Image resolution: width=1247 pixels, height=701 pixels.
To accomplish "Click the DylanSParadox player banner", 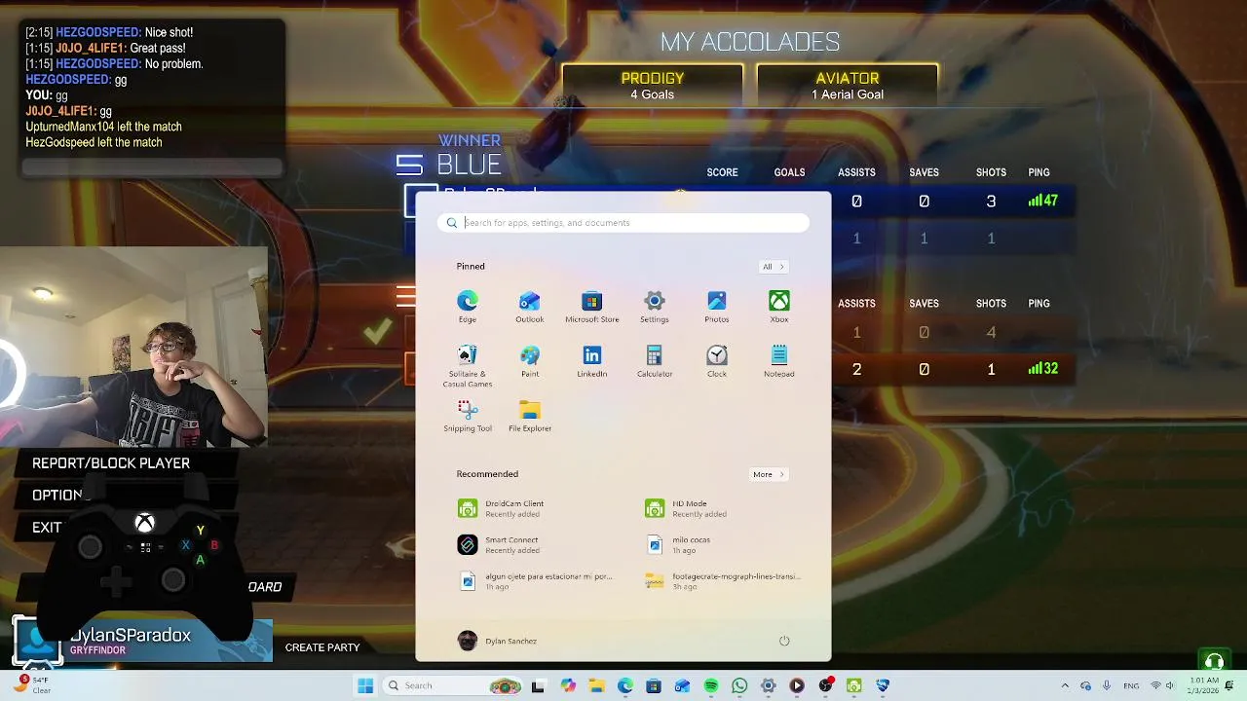I will (142, 641).
